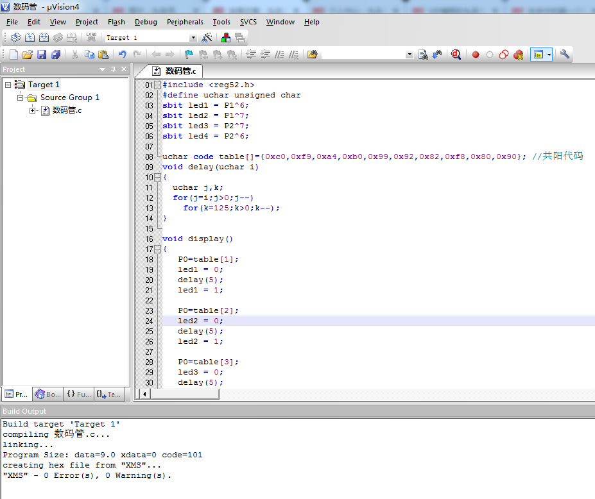This screenshot has height=499, width=595.
Task: Click the Undo arrow in the toolbar
Action: click(x=122, y=55)
